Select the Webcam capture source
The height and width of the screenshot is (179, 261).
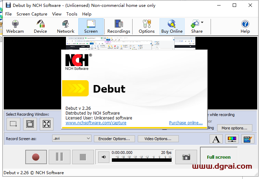click(x=15, y=27)
